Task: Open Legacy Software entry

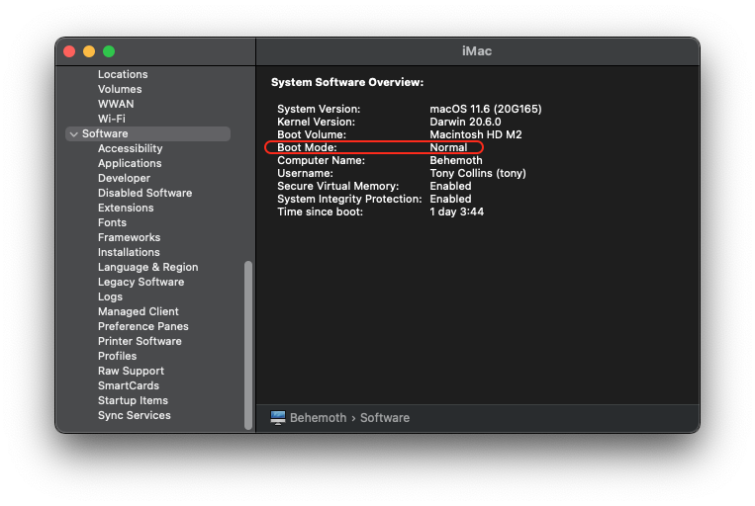Action: (x=142, y=283)
